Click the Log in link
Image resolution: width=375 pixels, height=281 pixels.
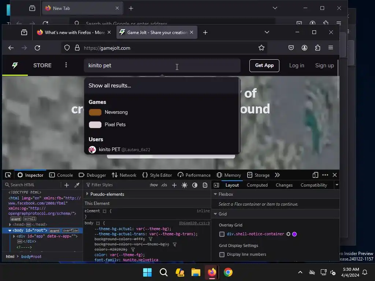pyautogui.click(x=297, y=65)
